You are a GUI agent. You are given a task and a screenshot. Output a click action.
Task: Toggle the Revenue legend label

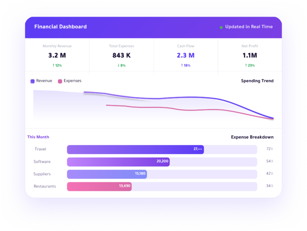[44, 81]
